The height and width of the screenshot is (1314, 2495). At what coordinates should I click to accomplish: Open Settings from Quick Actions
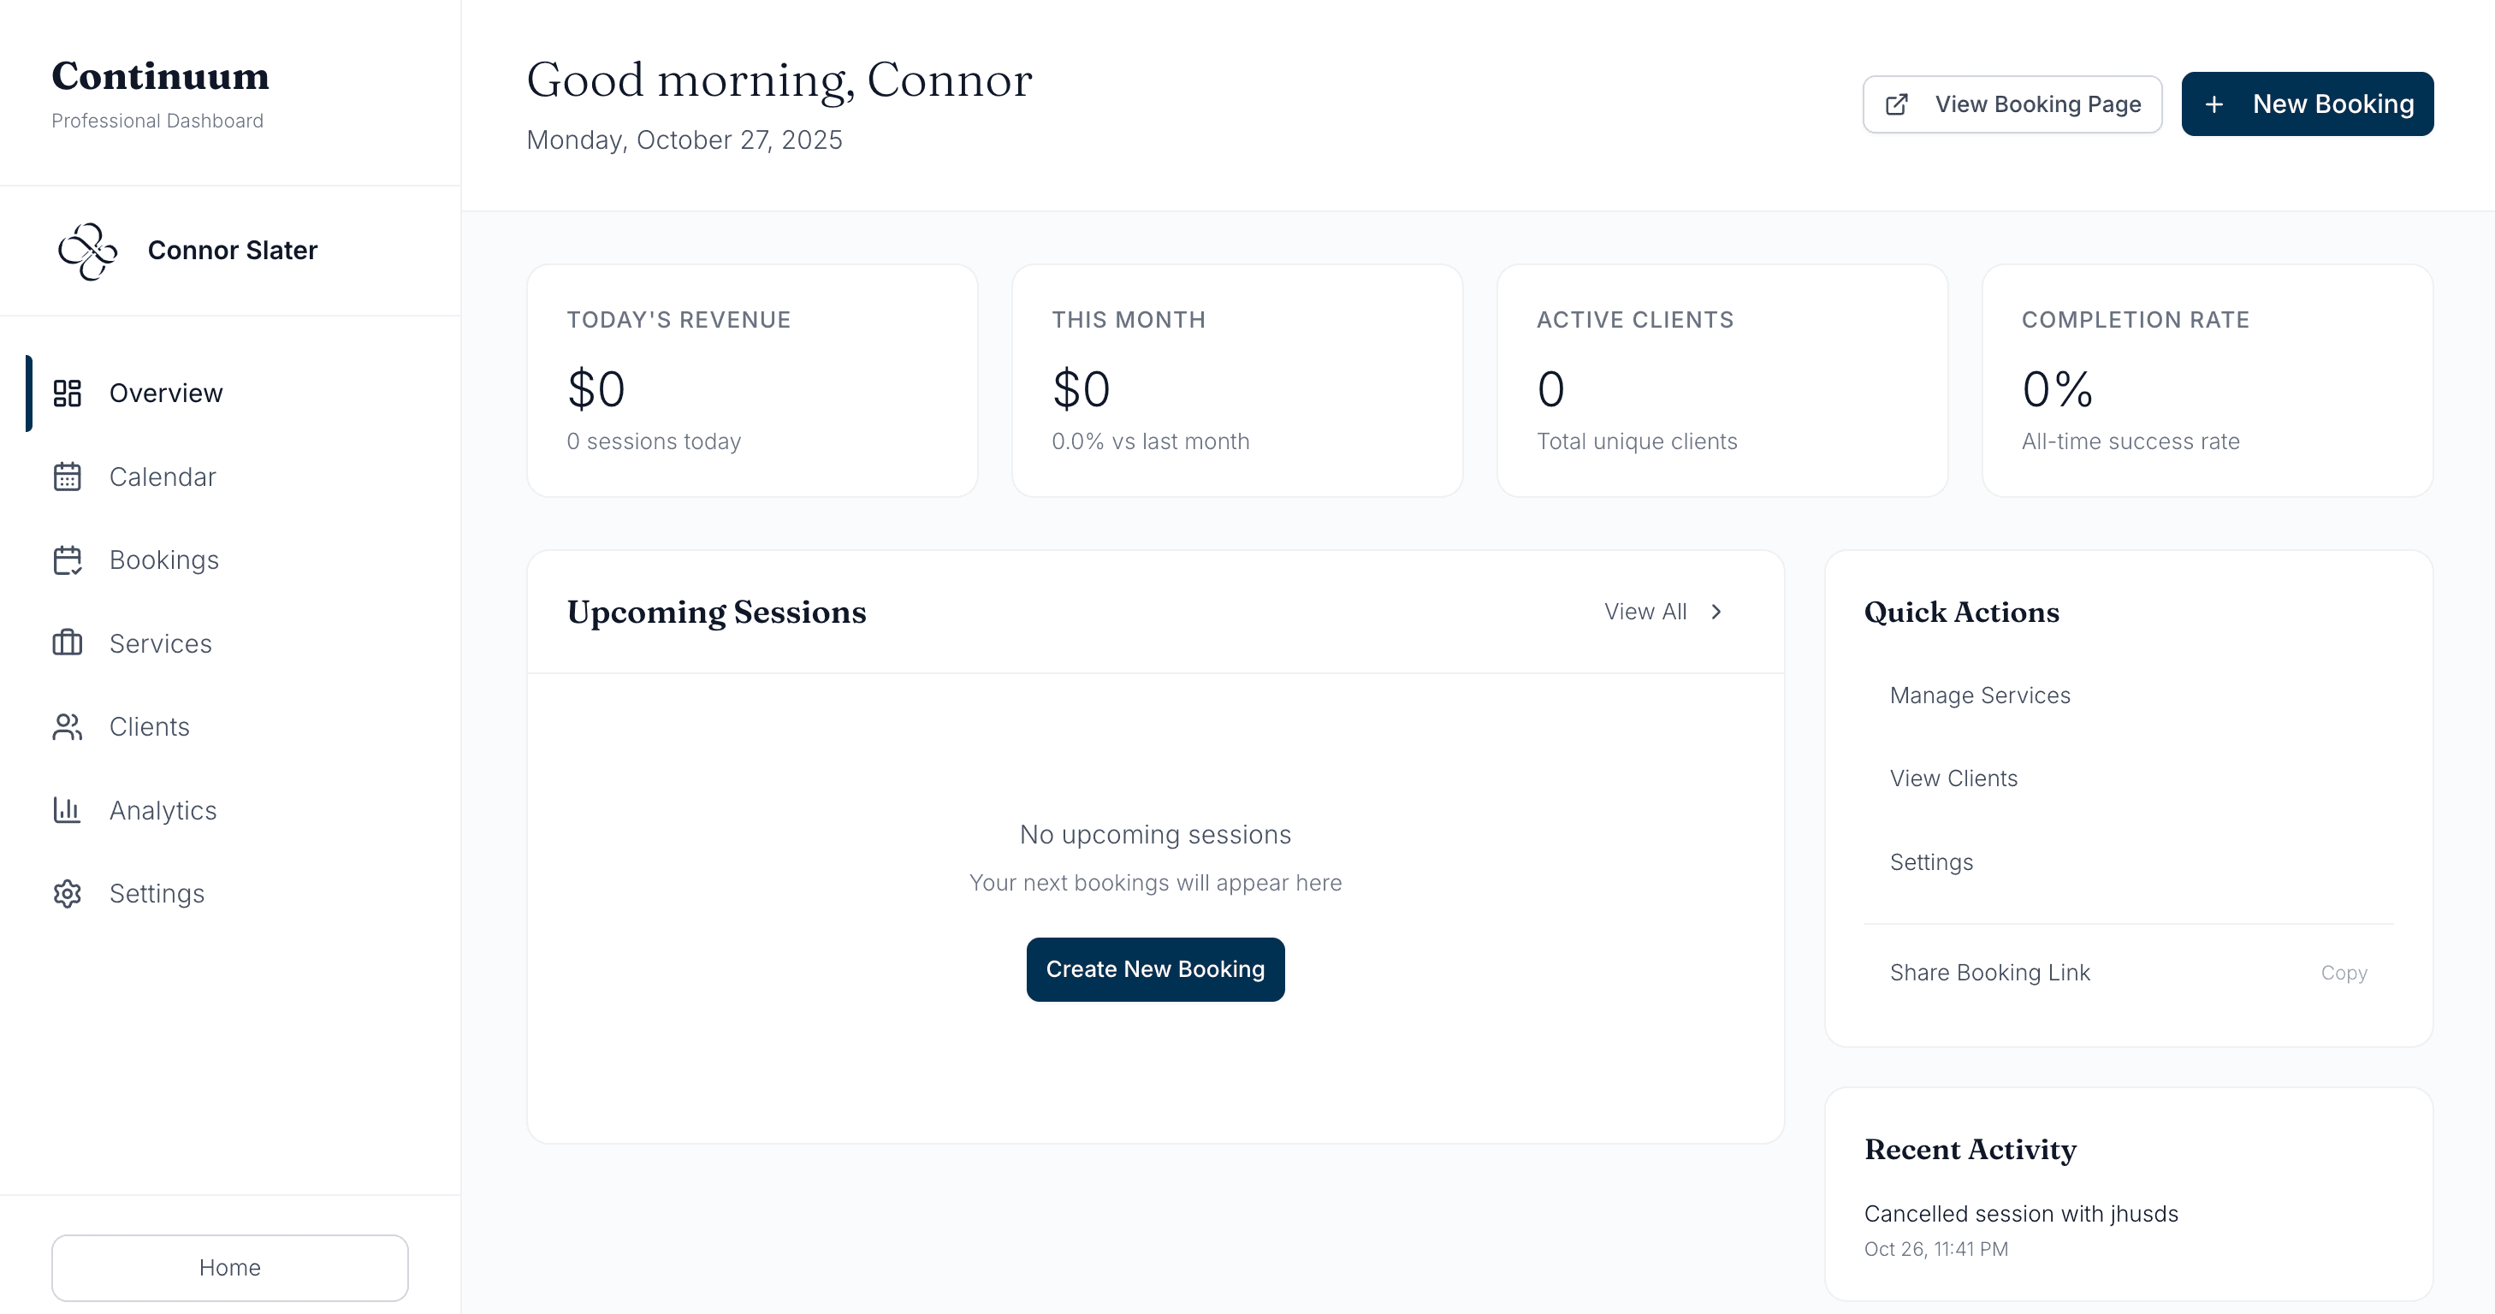[1931, 861]
